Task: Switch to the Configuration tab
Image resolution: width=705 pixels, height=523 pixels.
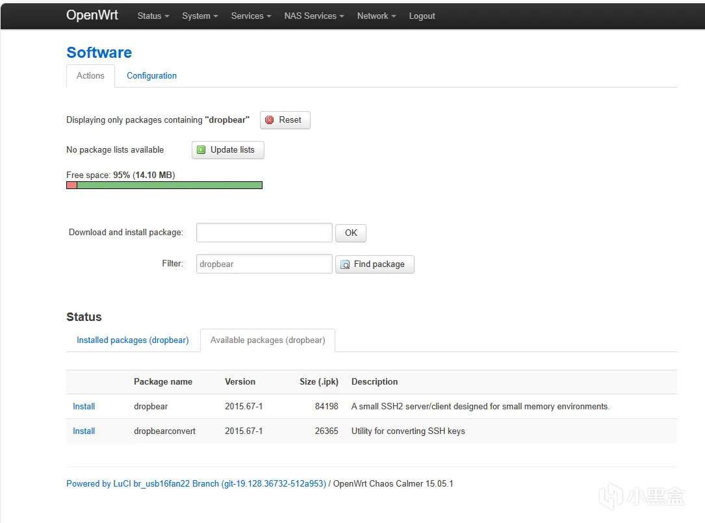Action: pyautogui.click(x=151, y=76)
